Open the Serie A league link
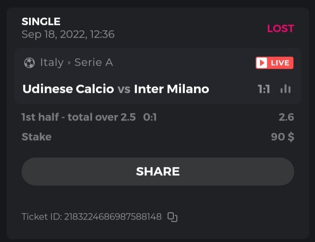This screenshot has width=315, height=242. coord(94,63)
